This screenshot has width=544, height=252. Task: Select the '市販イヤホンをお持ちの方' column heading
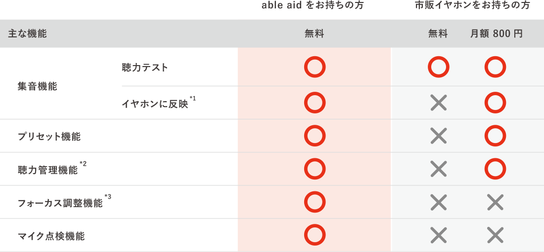click(472, 6)
